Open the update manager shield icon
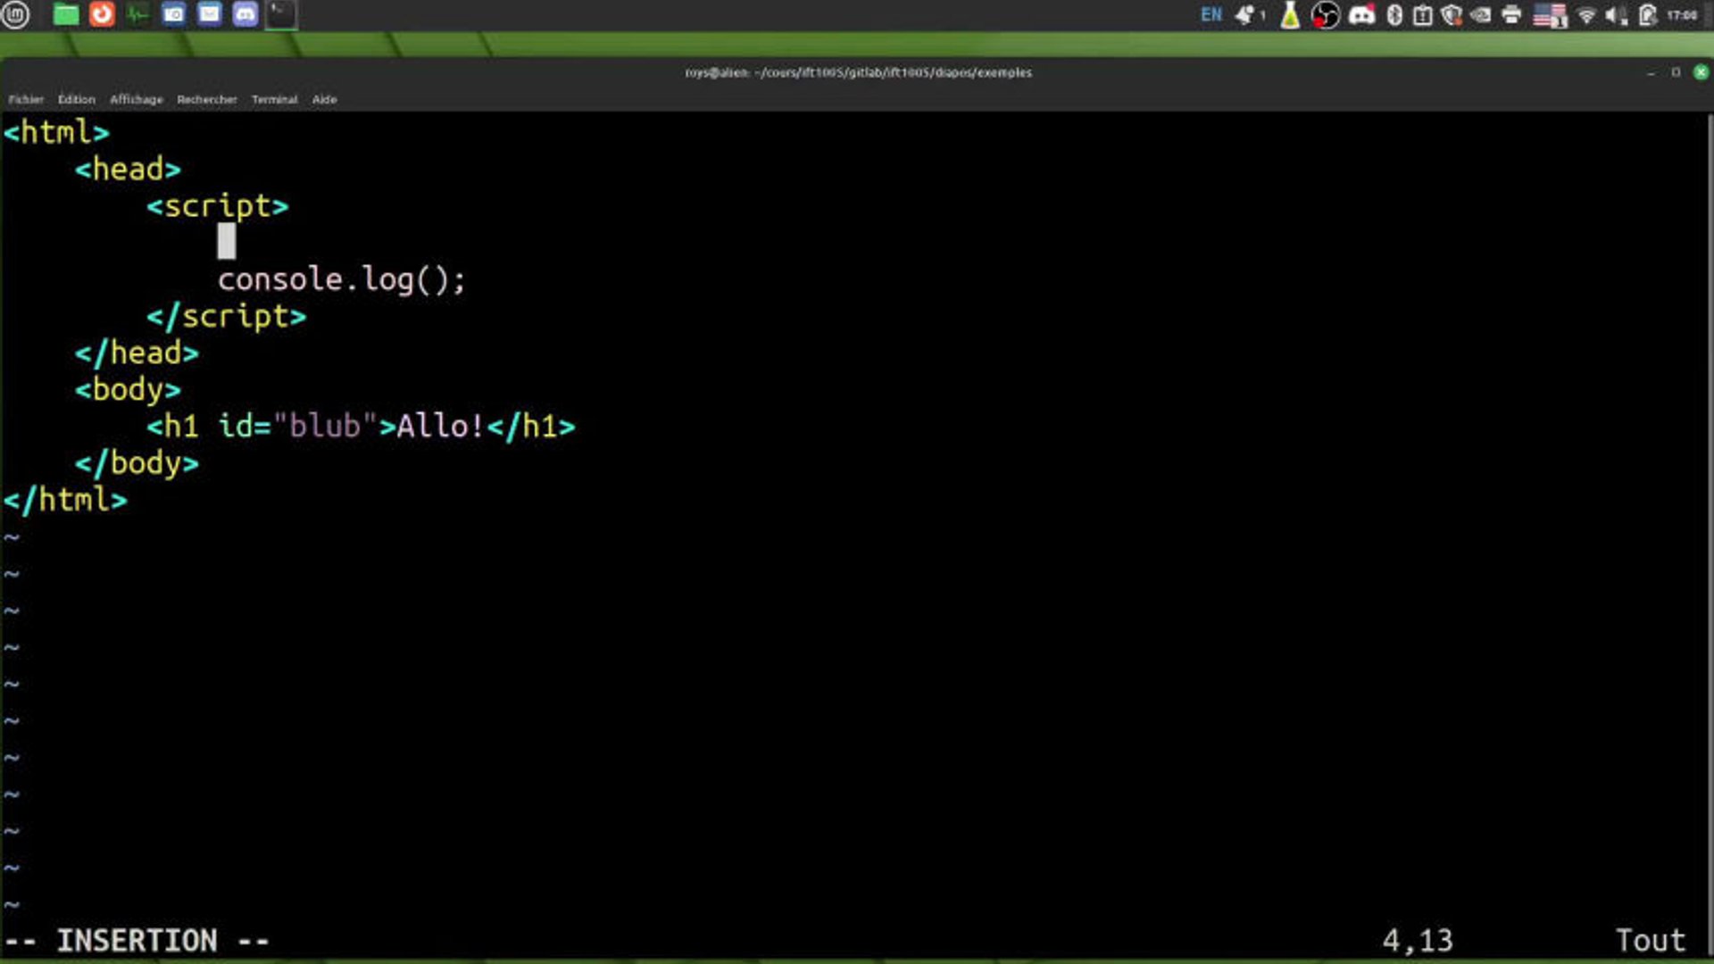Viewport: 1714px width, 964px height. [1452, 14]
